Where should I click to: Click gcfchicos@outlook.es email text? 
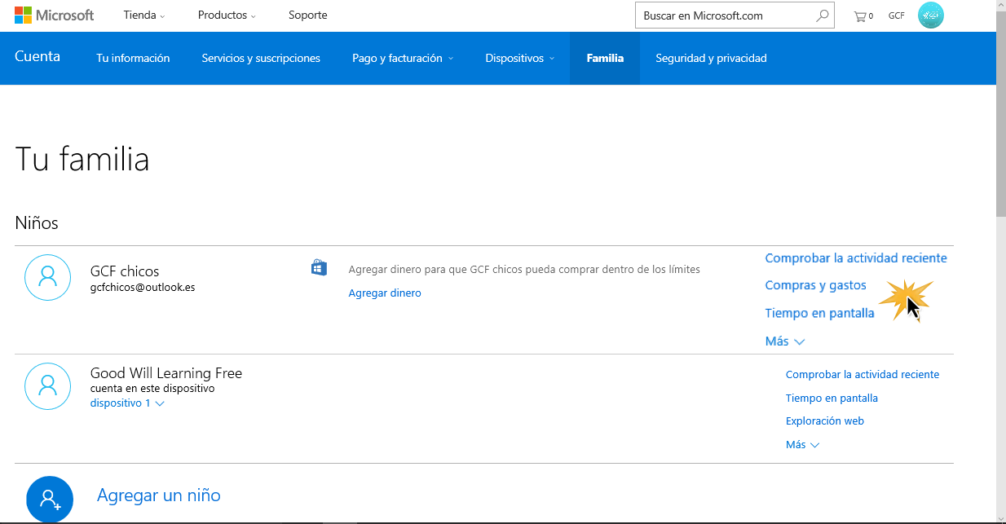coord(143,288)
